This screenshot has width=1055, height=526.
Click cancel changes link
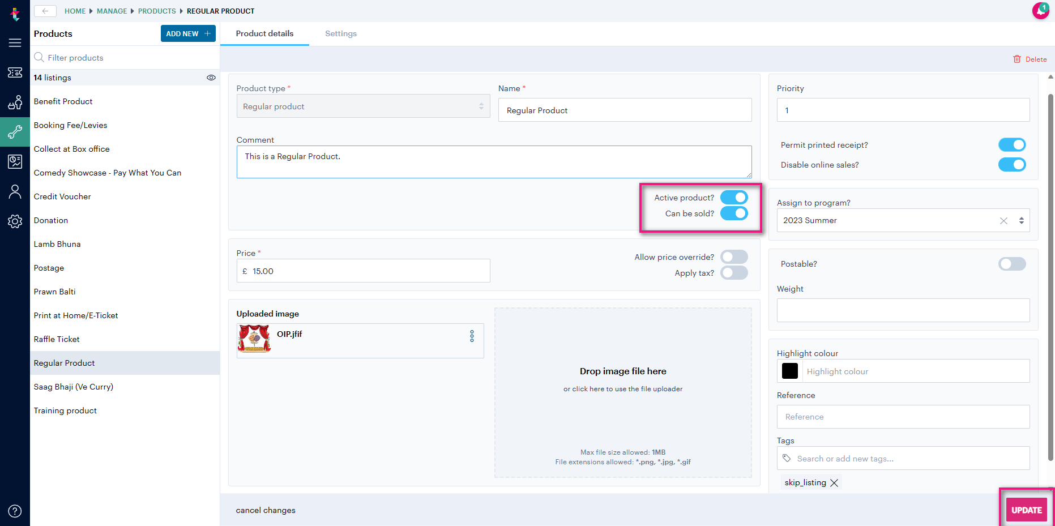pyautogui.click(x=266, y=510)
